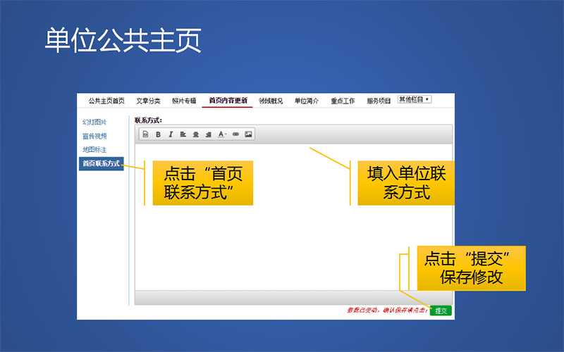Toggle italic formatting in the editor
The image size is (564, 352).
[170, 134]
